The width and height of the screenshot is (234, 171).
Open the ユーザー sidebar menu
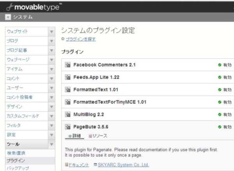[27, 88]
